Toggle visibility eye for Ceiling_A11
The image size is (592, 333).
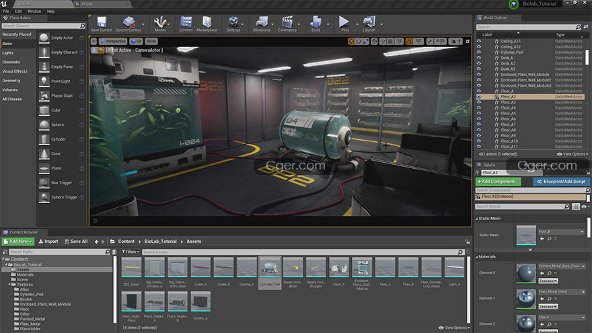pyautogui.click(x=479, y=41)
